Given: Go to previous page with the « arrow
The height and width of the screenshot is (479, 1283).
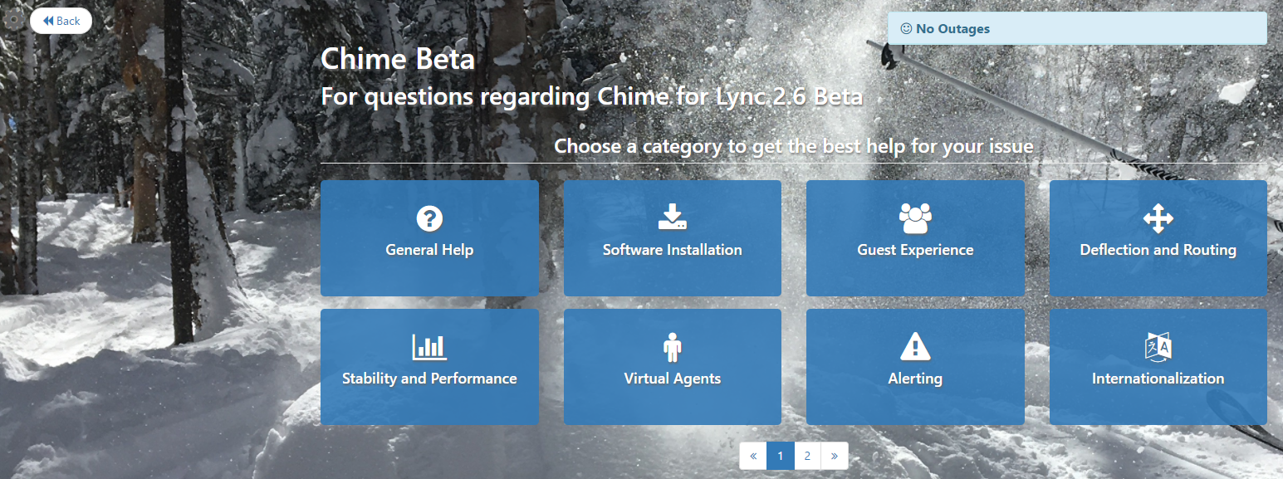Looking at the screenshot, I should coord(753,456).
